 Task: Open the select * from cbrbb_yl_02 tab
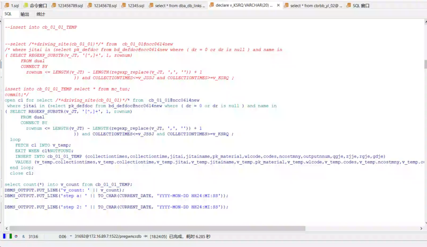(313, 6)
